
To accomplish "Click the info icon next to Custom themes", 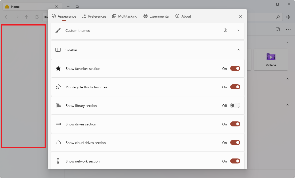I will click(225, 30).
